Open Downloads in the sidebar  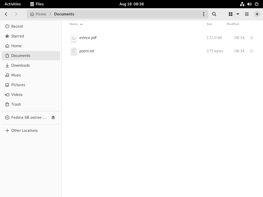(x=31, y=65)
